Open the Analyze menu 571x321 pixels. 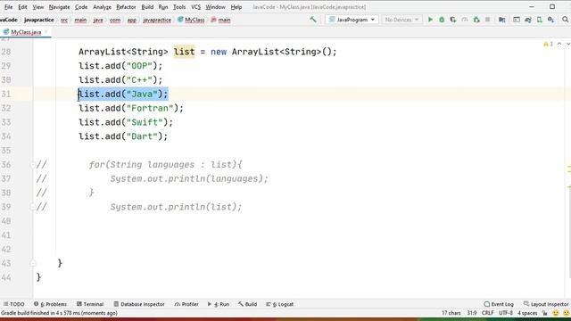[102, 7]
